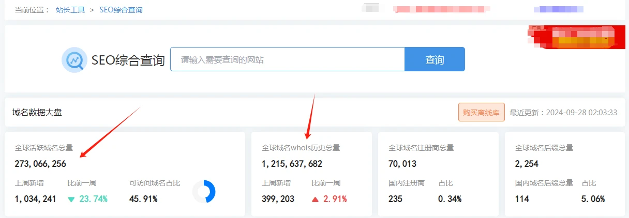
Task: Click the 全球域名注册商总量 value 70,013
Action: coord(402,164)
